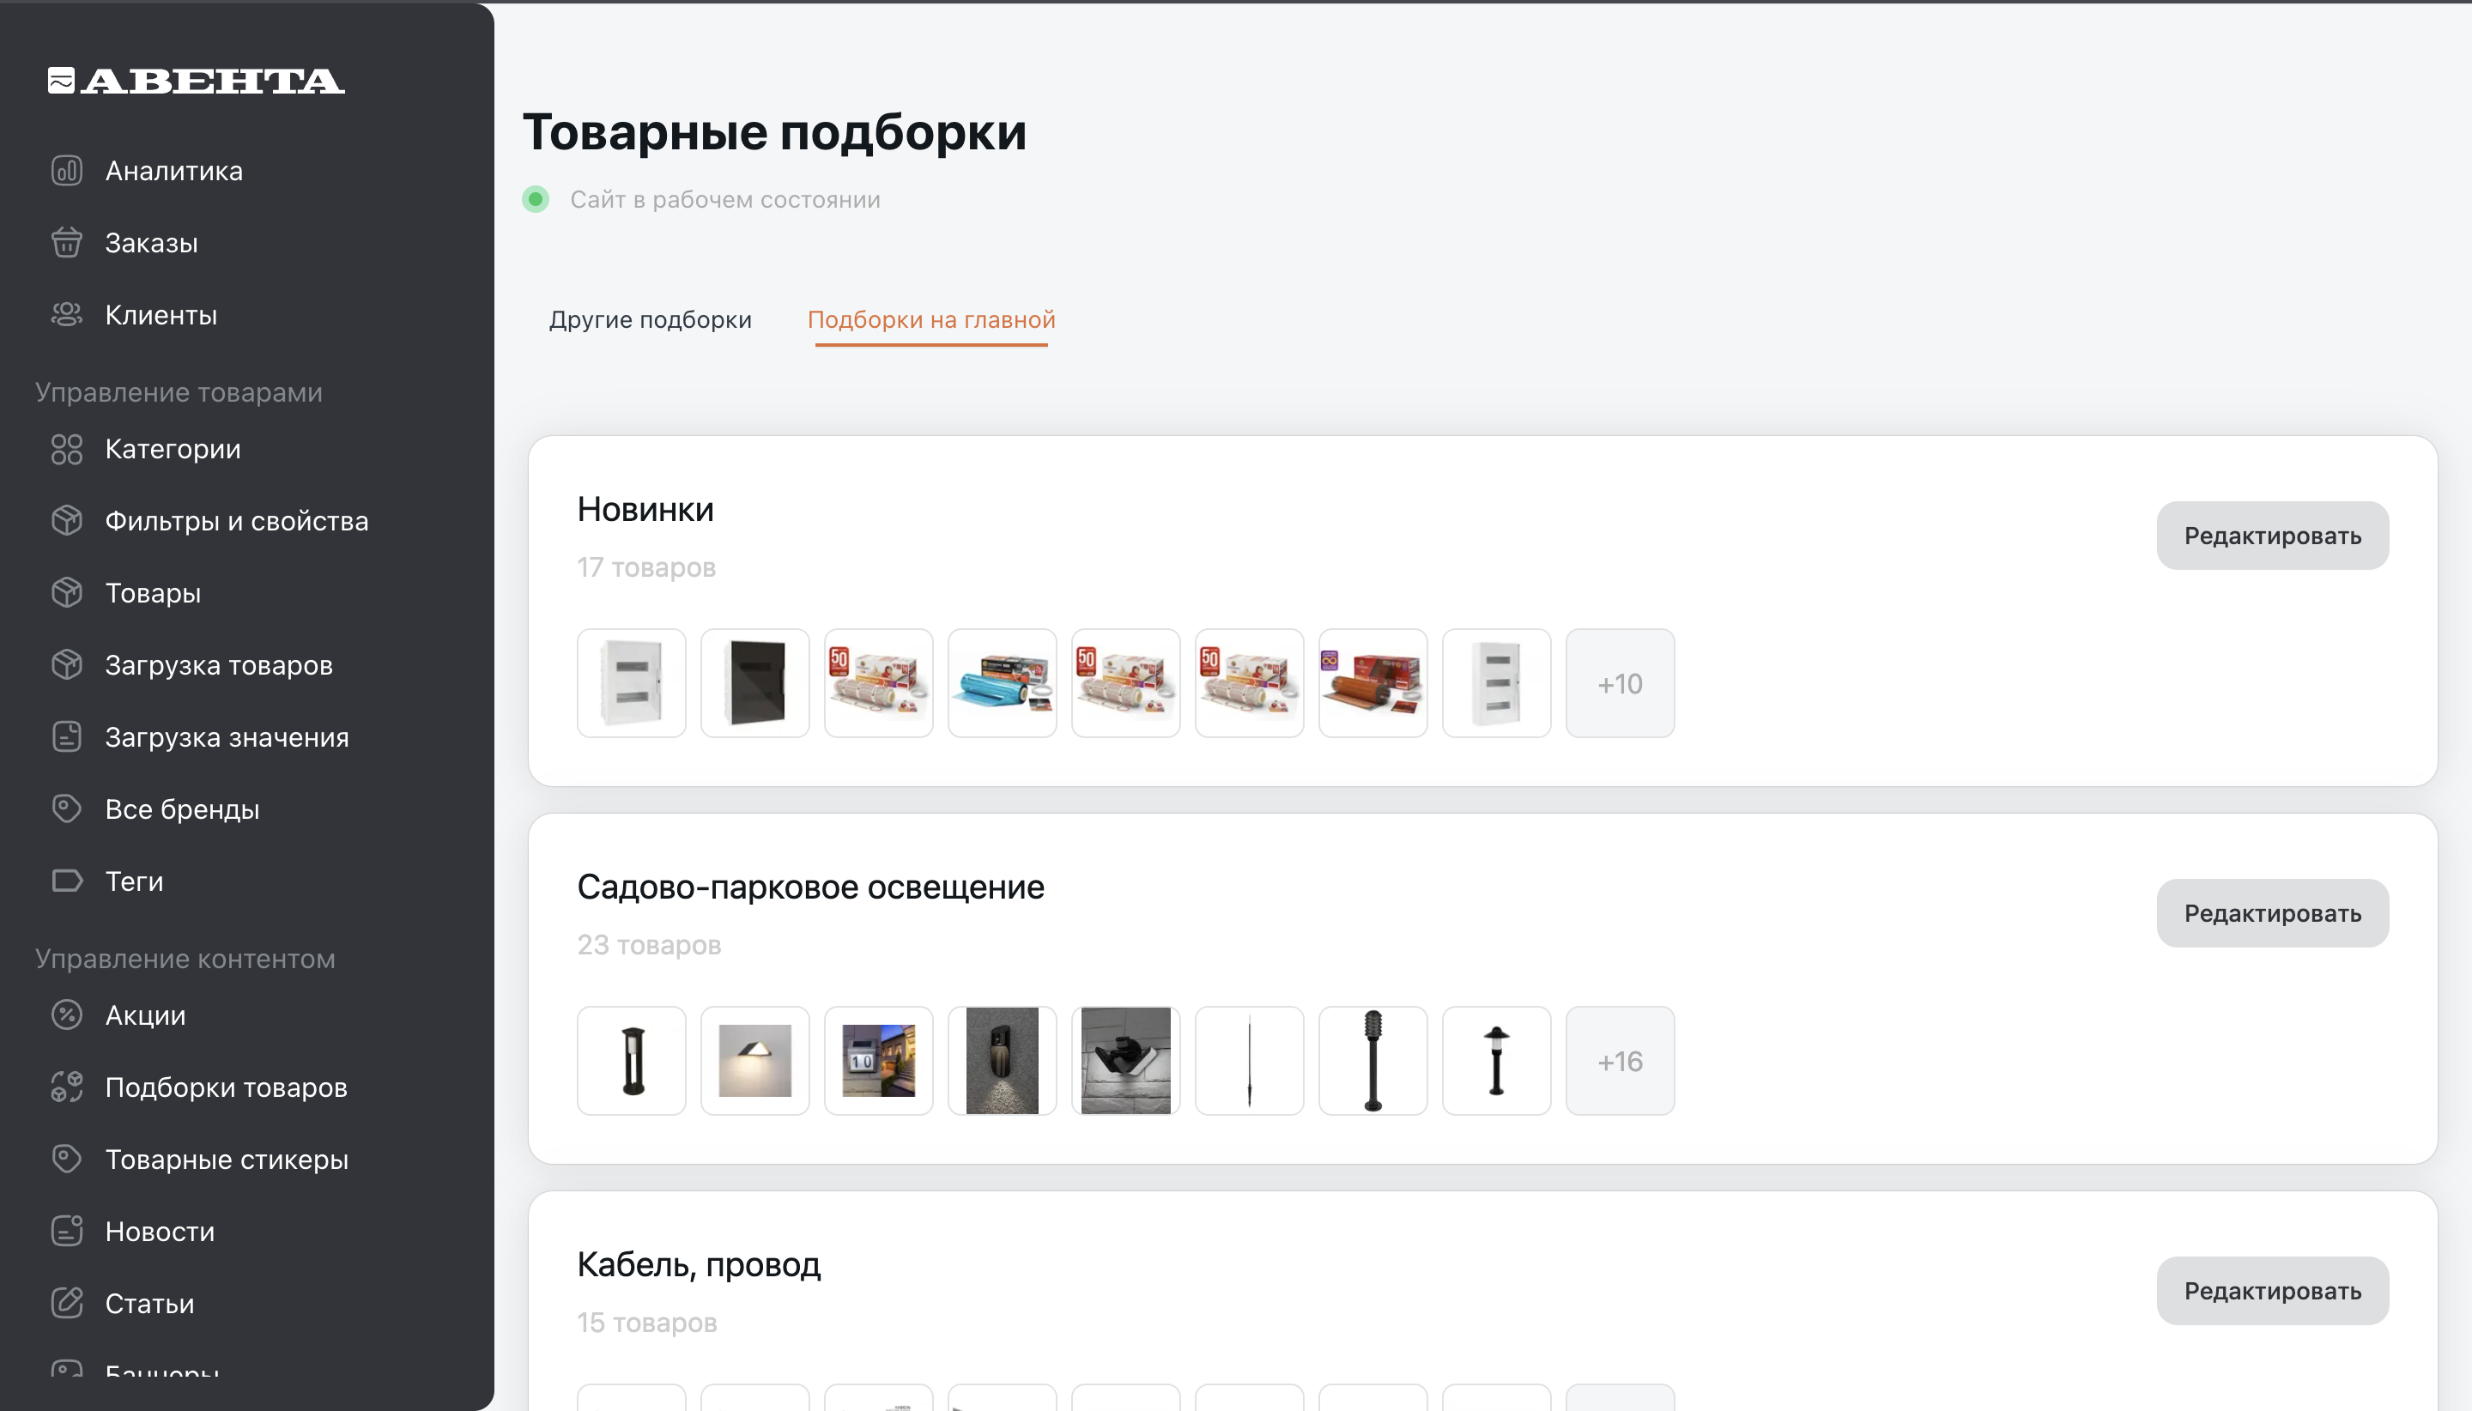The image size is (2472, 1411).
Task: Click the Клиенты people icon
Action: 67,315
